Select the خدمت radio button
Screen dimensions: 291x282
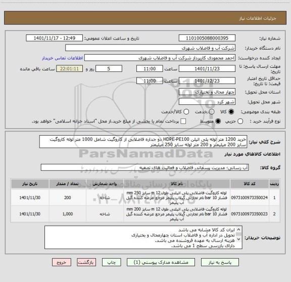pyautogui.click(x=212, y=112)
